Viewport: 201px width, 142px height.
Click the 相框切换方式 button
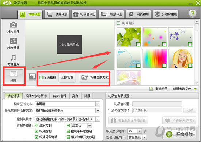(95, 78)
